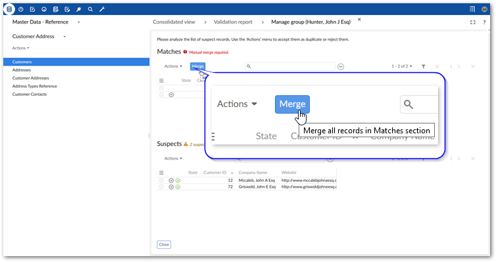Open the help question mark icon
Viewport: 496px width, 262px height.
[484, 22]
